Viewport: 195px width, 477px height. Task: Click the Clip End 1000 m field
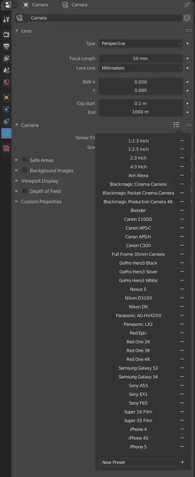click(141, 112)
